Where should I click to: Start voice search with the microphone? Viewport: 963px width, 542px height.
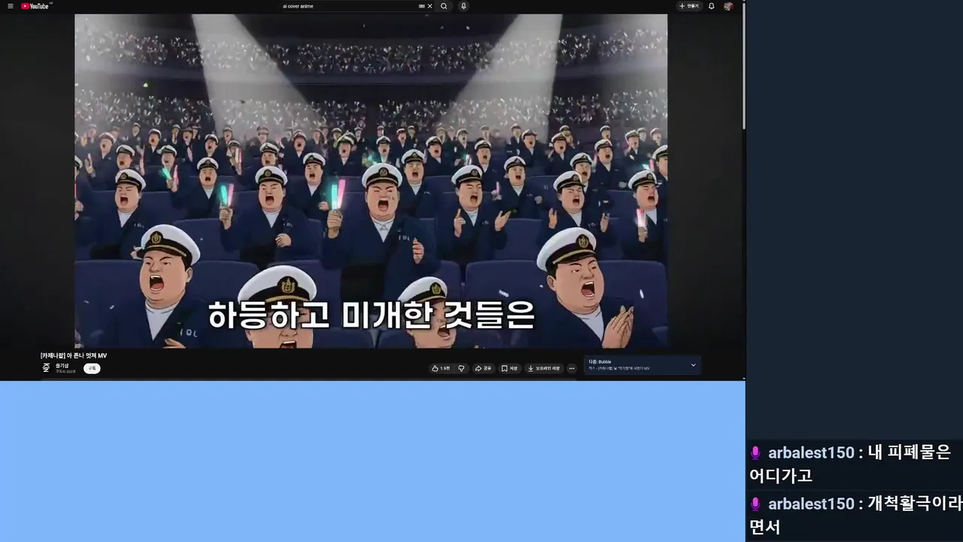tap(463, 6)
